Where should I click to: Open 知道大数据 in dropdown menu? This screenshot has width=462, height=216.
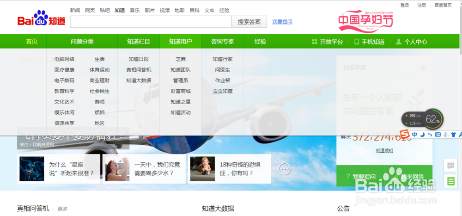(x=139, y=80)
